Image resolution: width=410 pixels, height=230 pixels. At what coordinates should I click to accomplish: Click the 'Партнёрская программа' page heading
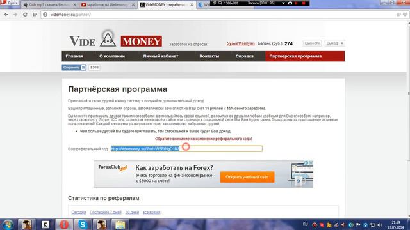[x=117, y=89]
